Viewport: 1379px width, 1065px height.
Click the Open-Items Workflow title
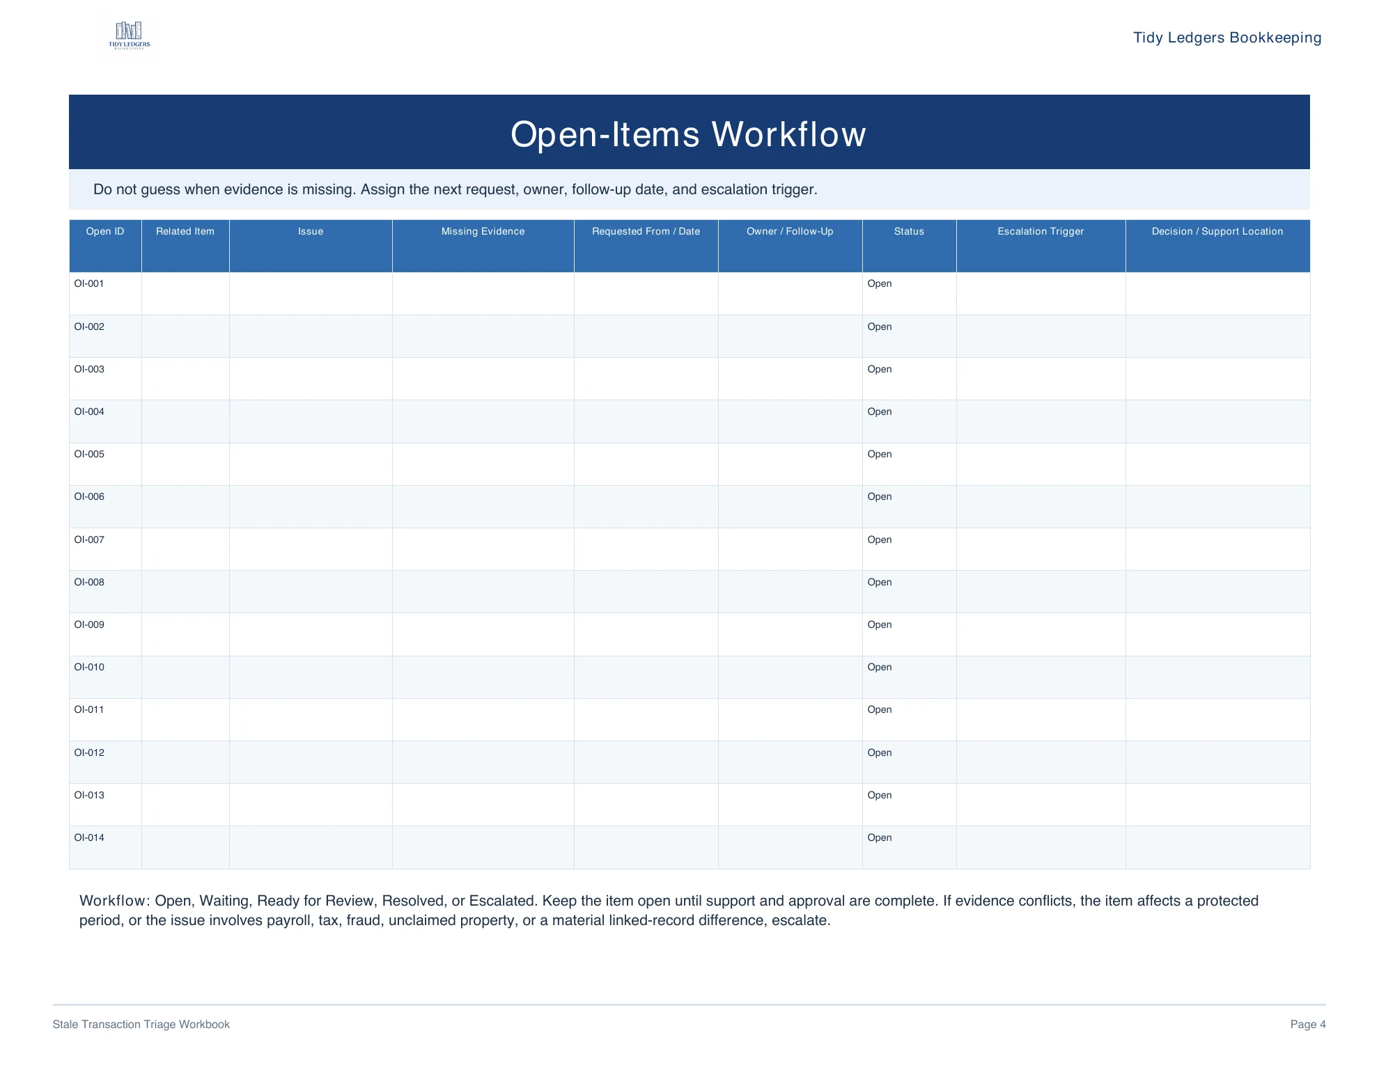(688, 134)
